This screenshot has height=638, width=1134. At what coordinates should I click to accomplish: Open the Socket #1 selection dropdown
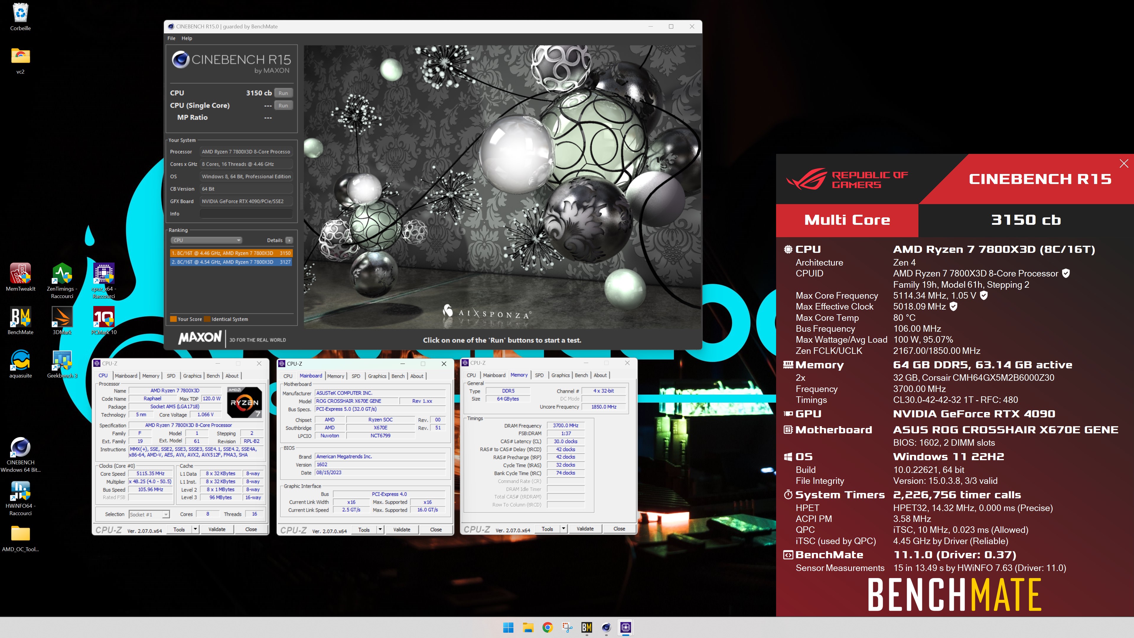(149, 514)
